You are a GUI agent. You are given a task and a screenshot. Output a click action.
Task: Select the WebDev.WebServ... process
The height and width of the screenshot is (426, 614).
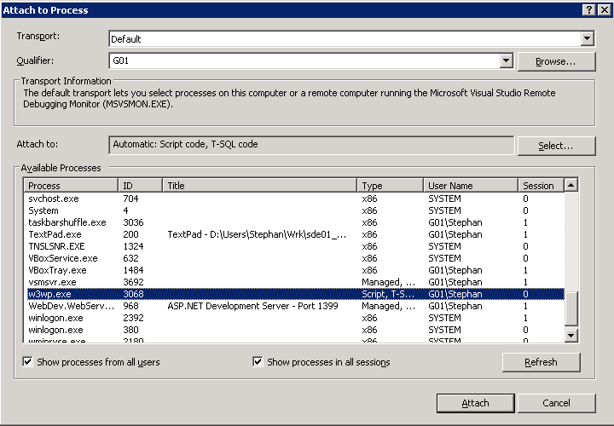pos(294,306)
